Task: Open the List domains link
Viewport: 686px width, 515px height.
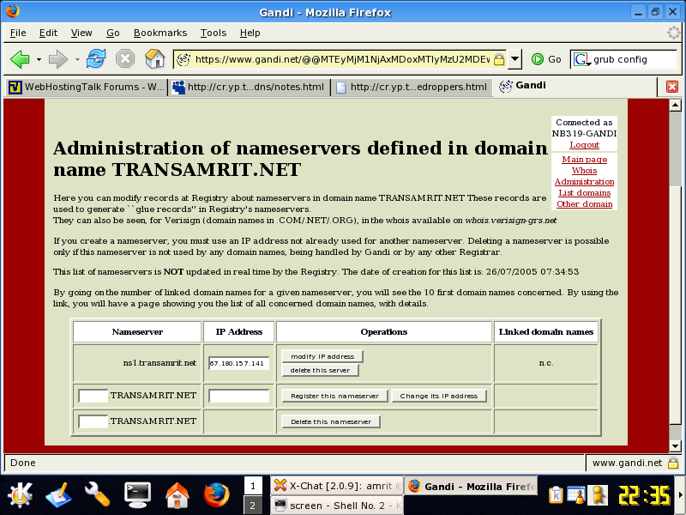Action: click(x=584, y=192)
